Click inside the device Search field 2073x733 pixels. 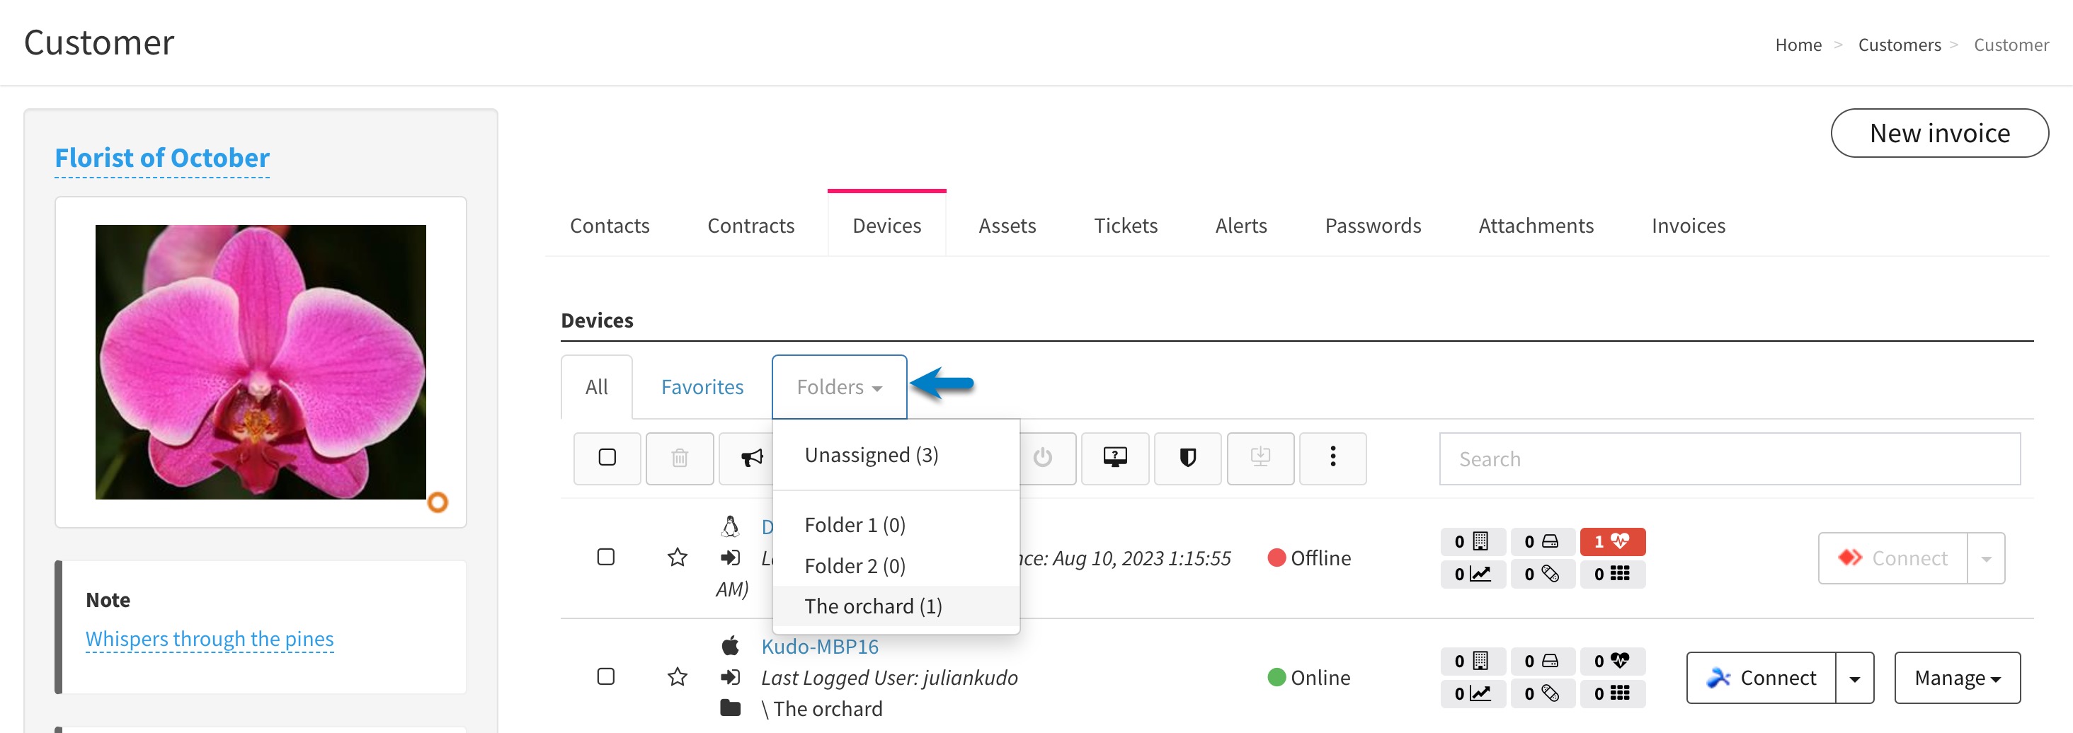[1729, 458]
